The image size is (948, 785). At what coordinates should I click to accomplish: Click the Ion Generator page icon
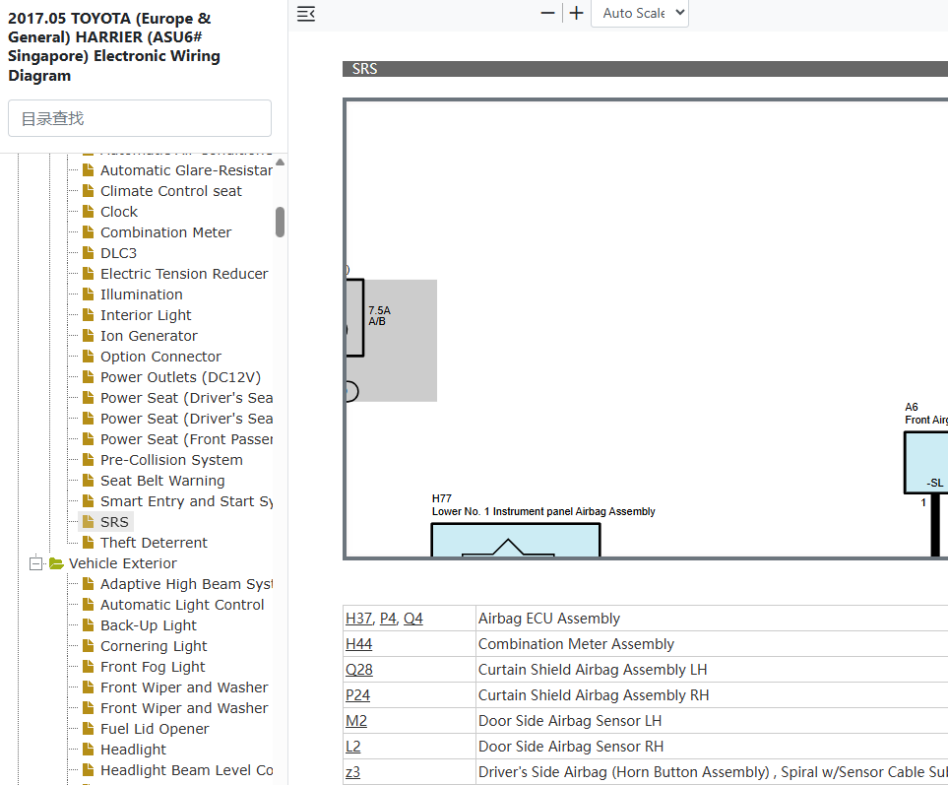point(89,335)
